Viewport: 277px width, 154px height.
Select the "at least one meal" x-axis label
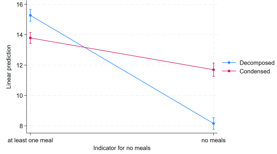point(30,140)
